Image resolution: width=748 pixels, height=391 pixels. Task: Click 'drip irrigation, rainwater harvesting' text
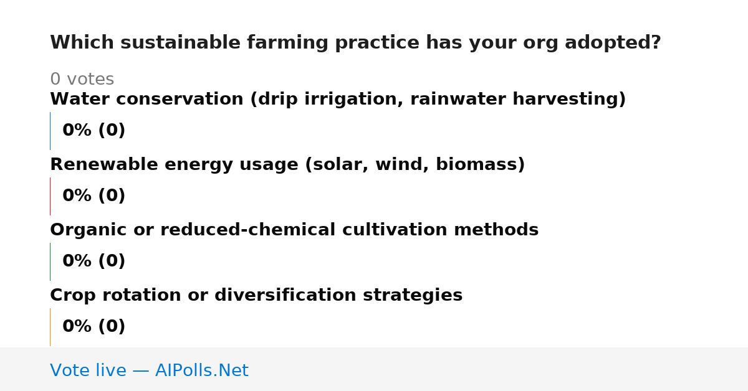(x=438, y=100)
